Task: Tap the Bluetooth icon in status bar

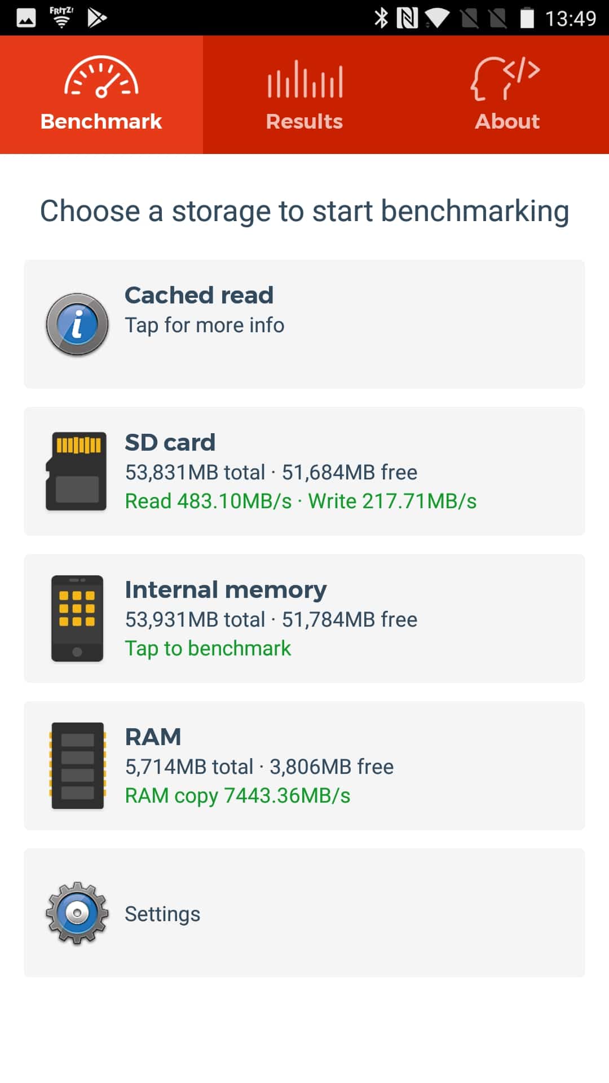Action: click(381, 18)
